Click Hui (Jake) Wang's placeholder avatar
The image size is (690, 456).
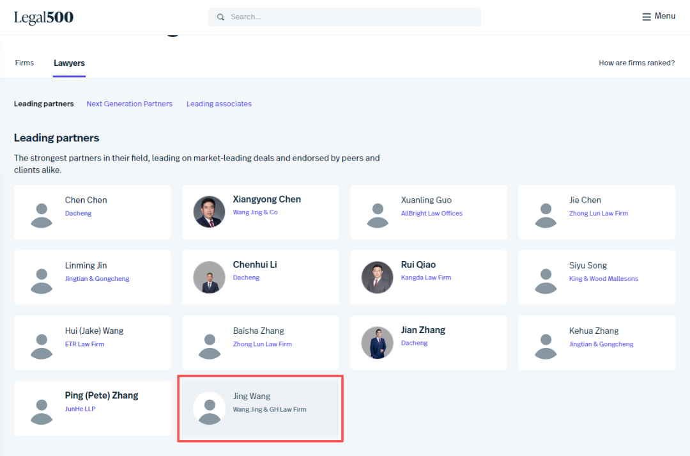(42, 346)
